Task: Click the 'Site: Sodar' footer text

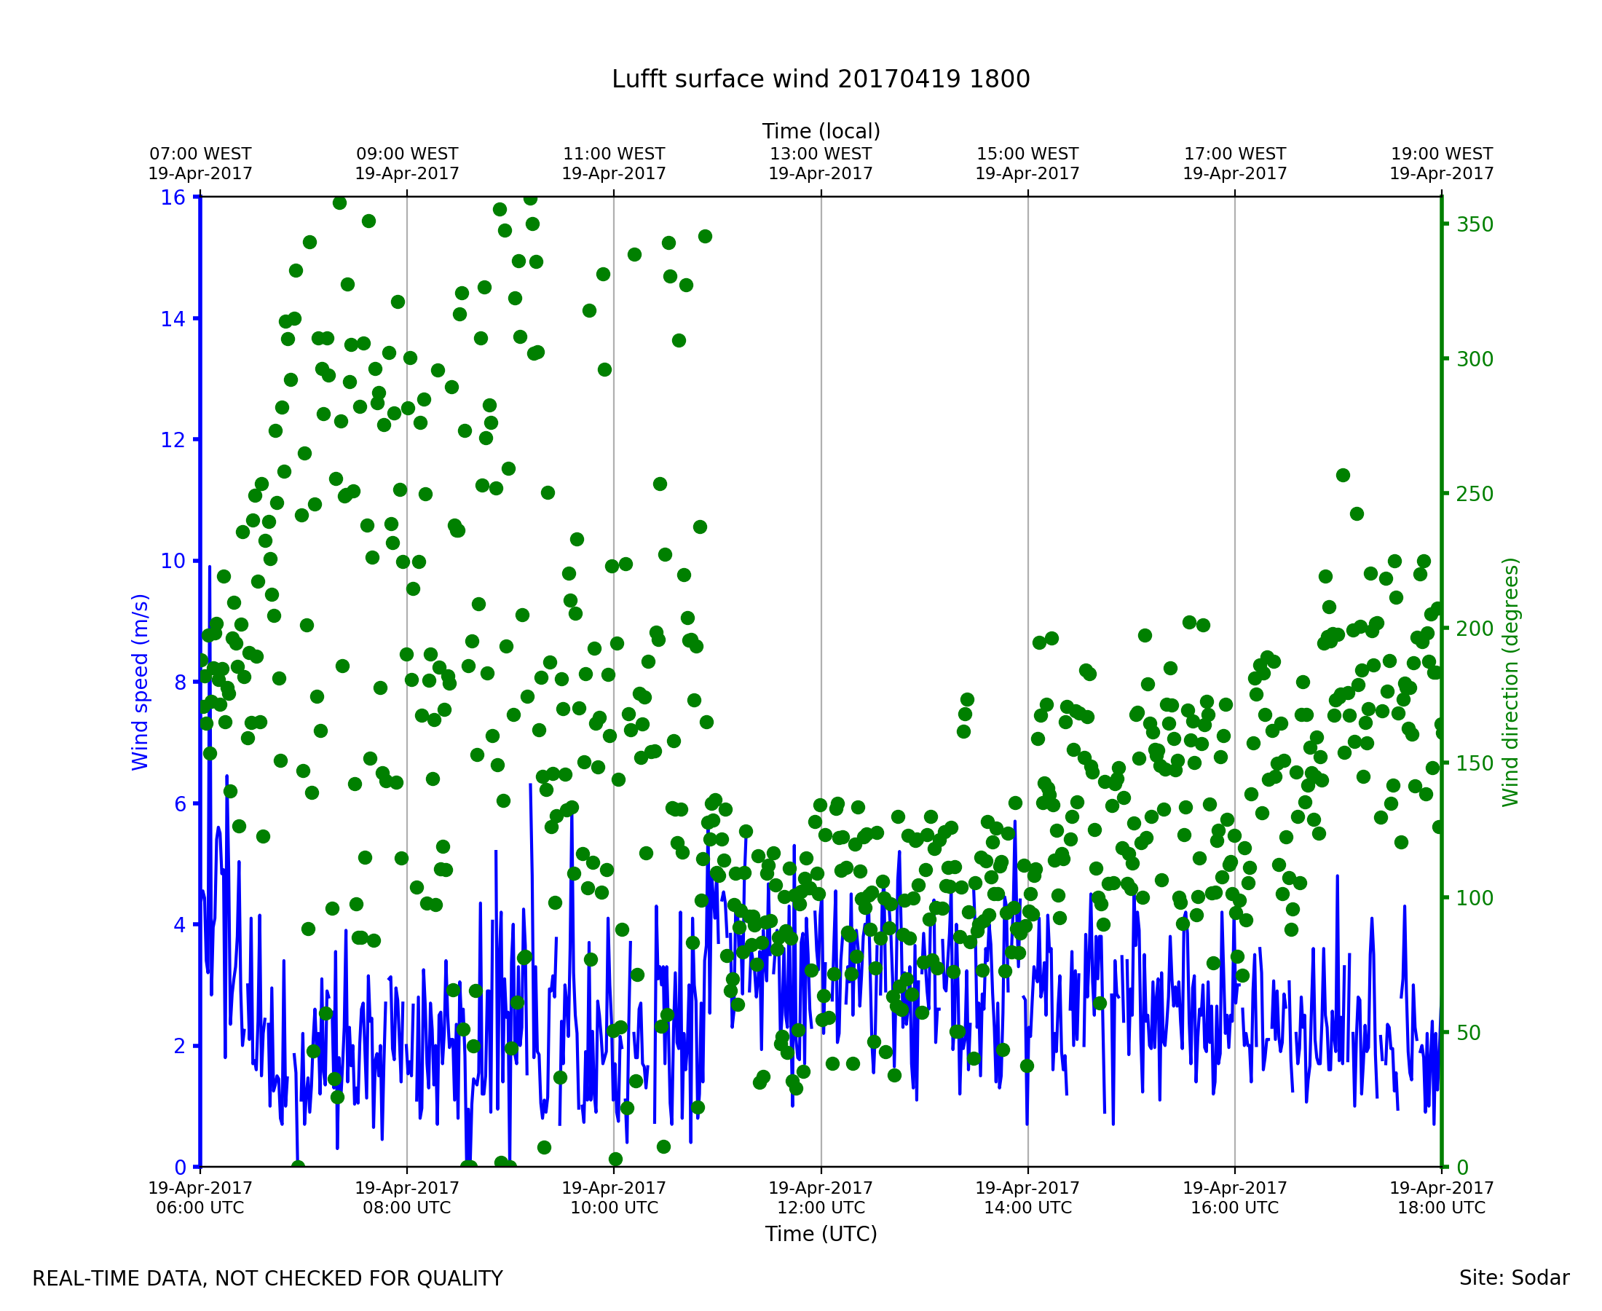Action: 1514,1277
